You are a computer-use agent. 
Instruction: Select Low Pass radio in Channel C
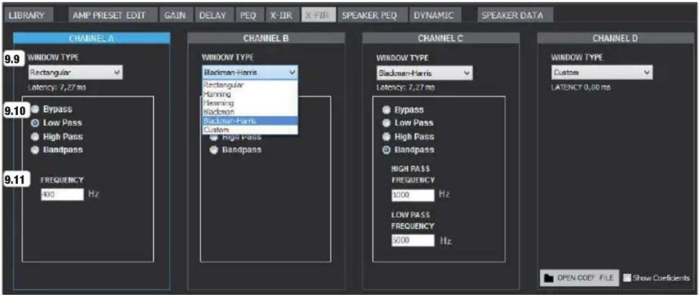pyautogui.click(x=386, y=123)
